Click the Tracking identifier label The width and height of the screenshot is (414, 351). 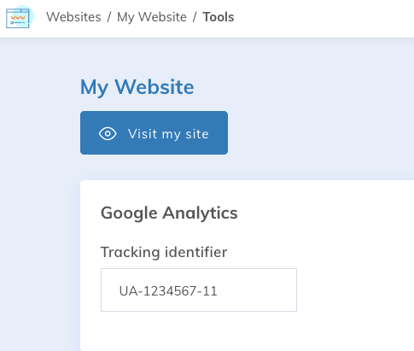pyautogui.click(x=164, y=252)
